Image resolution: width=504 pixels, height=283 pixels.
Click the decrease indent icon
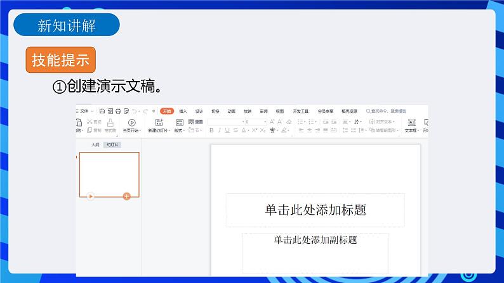[x=325, y=122]
